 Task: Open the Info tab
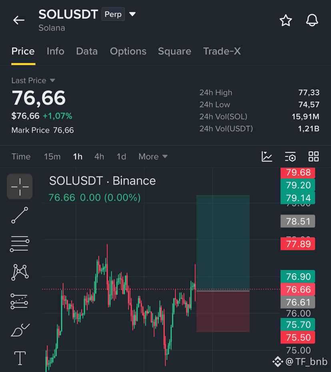[x=56, y=51]
